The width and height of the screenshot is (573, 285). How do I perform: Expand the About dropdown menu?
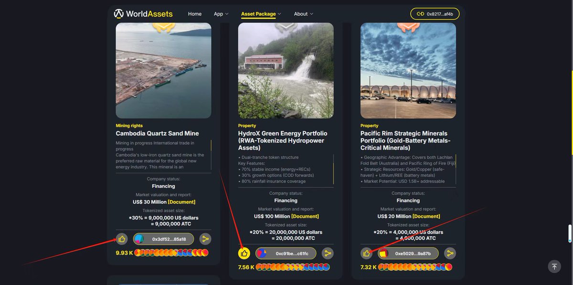[304, 14]
